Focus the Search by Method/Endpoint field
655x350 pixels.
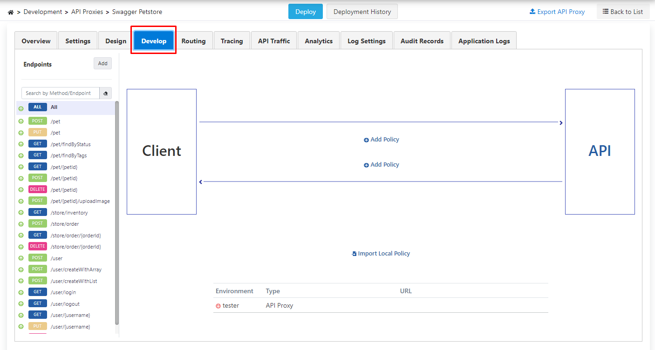(x=61, y=93)
